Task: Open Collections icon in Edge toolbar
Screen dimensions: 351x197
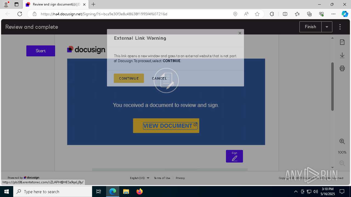Action: (x=309, y=14)
